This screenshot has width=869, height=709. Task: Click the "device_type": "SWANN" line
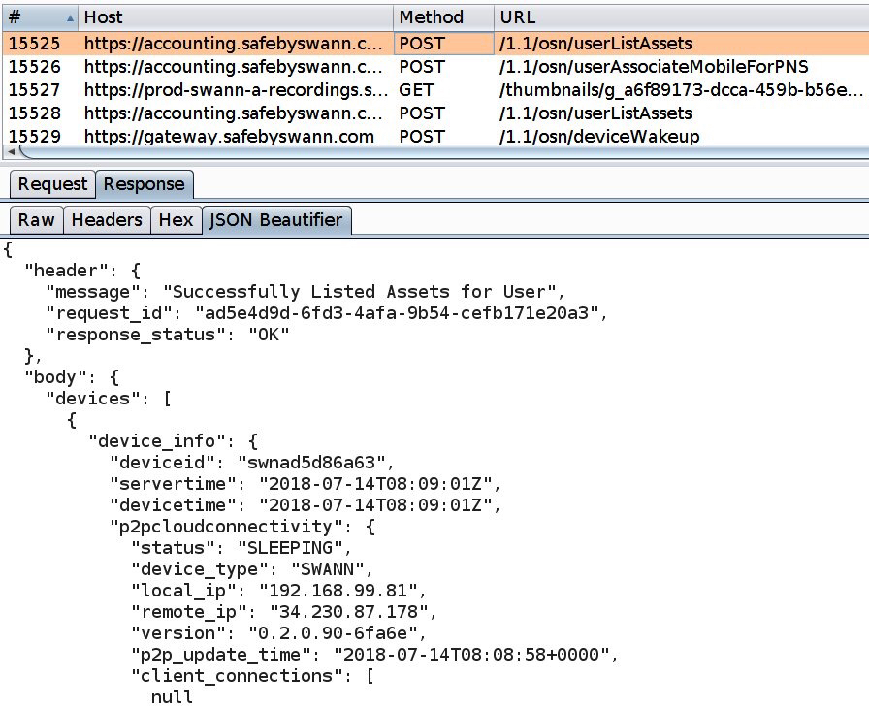252,569
